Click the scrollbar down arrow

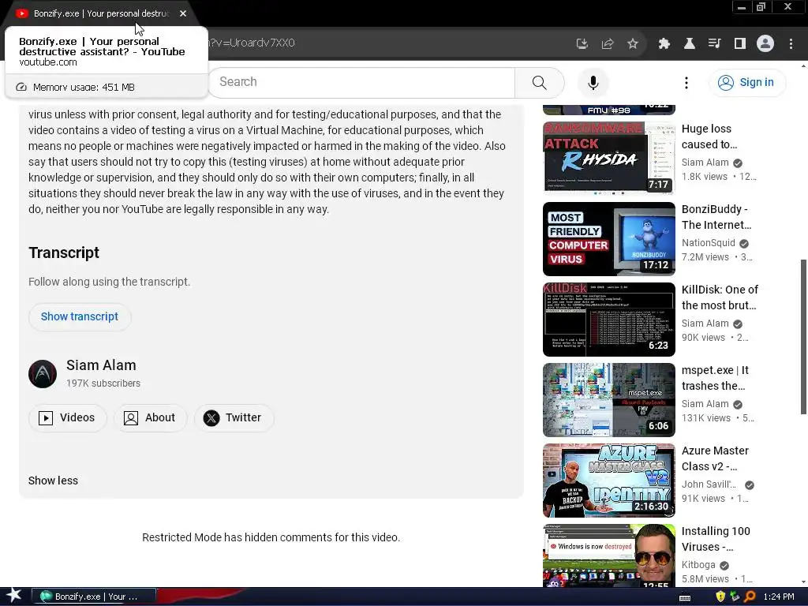803,582
